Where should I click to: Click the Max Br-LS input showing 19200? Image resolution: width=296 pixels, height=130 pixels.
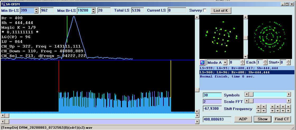(x=84, y=11)
